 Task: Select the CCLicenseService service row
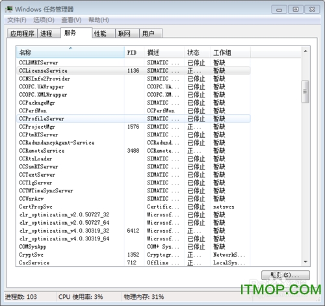133,71
